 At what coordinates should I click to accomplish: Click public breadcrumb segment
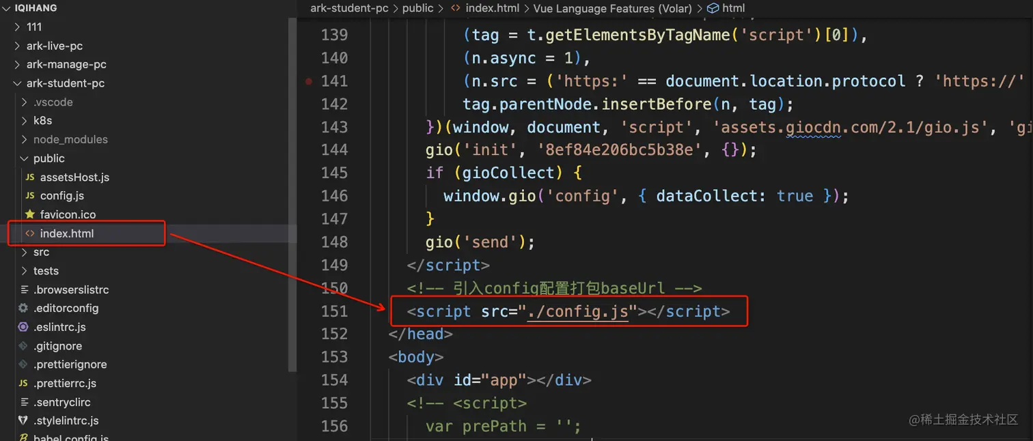(418, 8)
